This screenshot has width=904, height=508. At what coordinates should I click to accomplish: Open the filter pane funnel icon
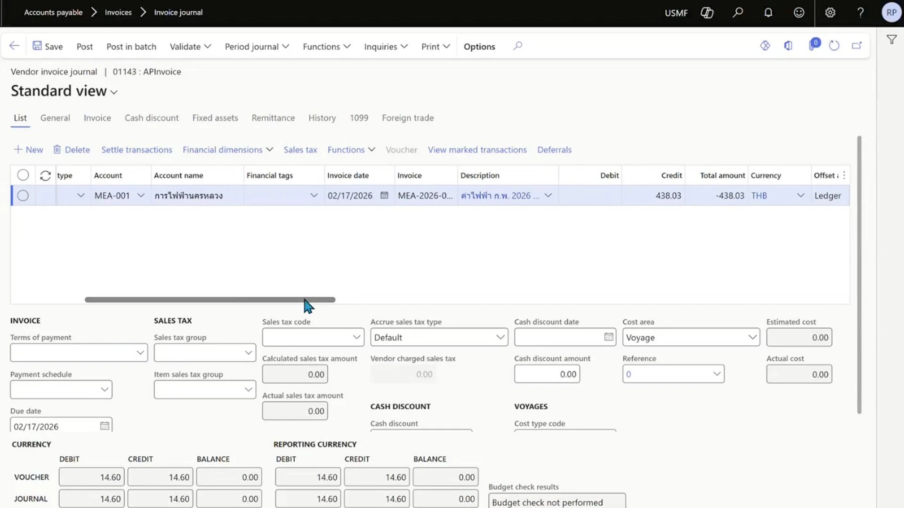[891, 40]
